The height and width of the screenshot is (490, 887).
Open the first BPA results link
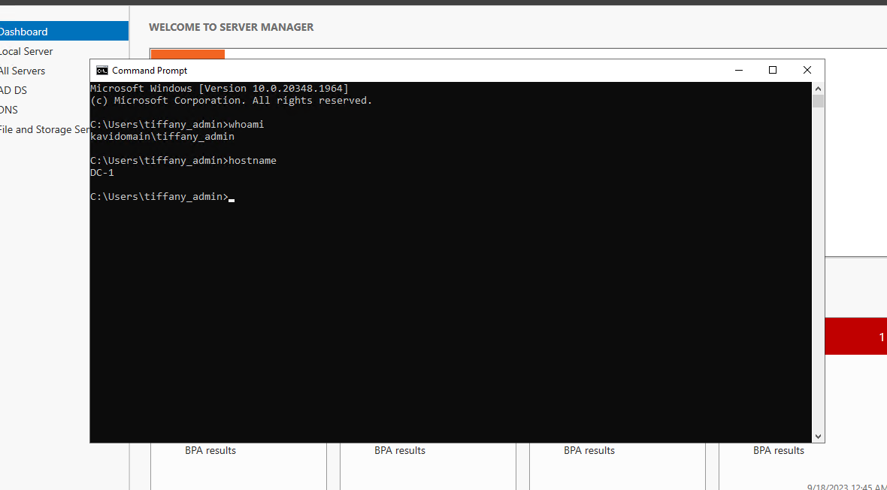(210, 450)
